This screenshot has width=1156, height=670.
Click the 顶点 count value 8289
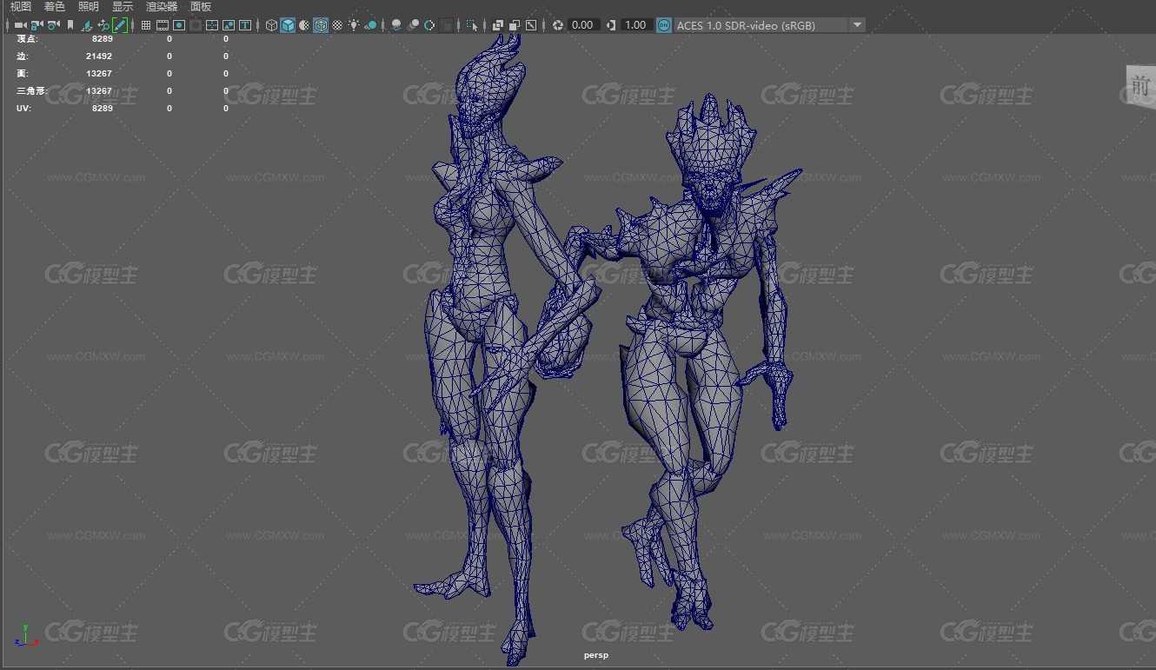(x=103, y=38)
